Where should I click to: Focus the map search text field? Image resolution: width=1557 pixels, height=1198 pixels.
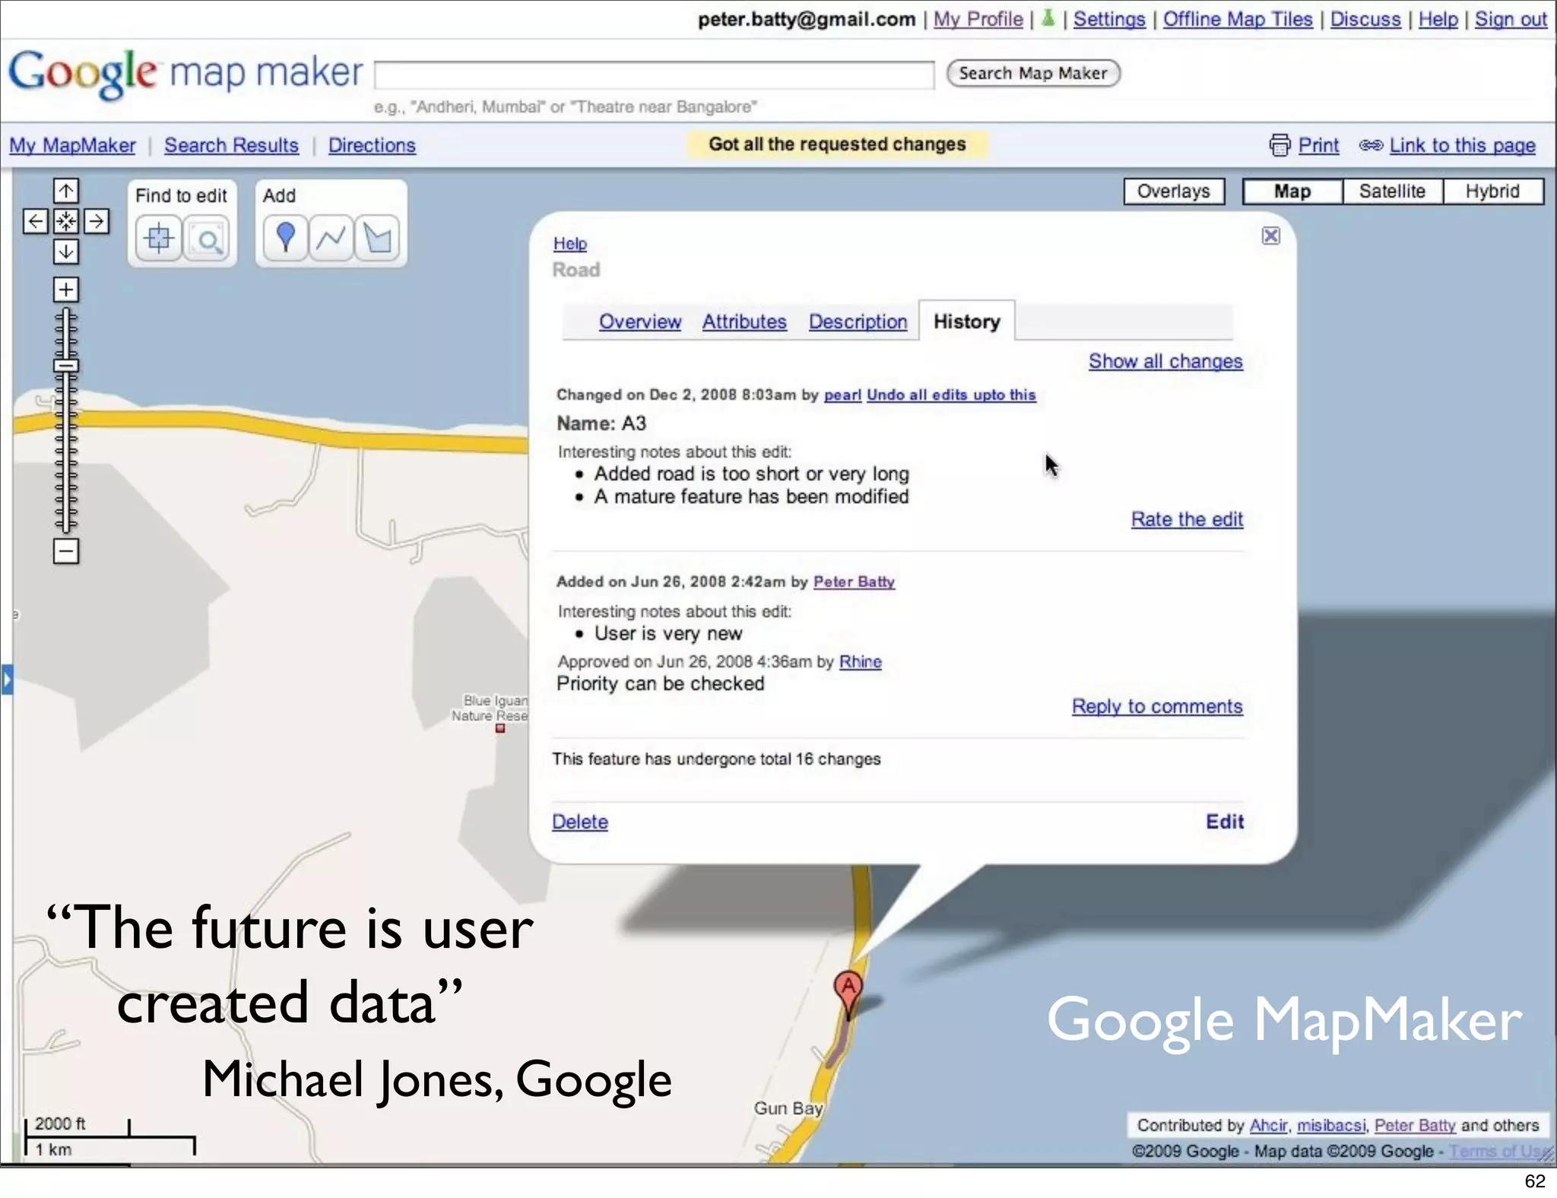pos(654,75)
